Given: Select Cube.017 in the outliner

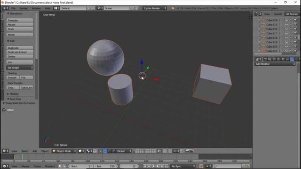Looking at the screenshot, I should pos(272,33).
